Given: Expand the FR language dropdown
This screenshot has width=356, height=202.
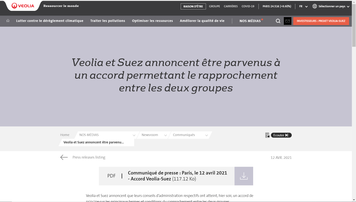Looking at the screenshot, I should tap(303, 6).
